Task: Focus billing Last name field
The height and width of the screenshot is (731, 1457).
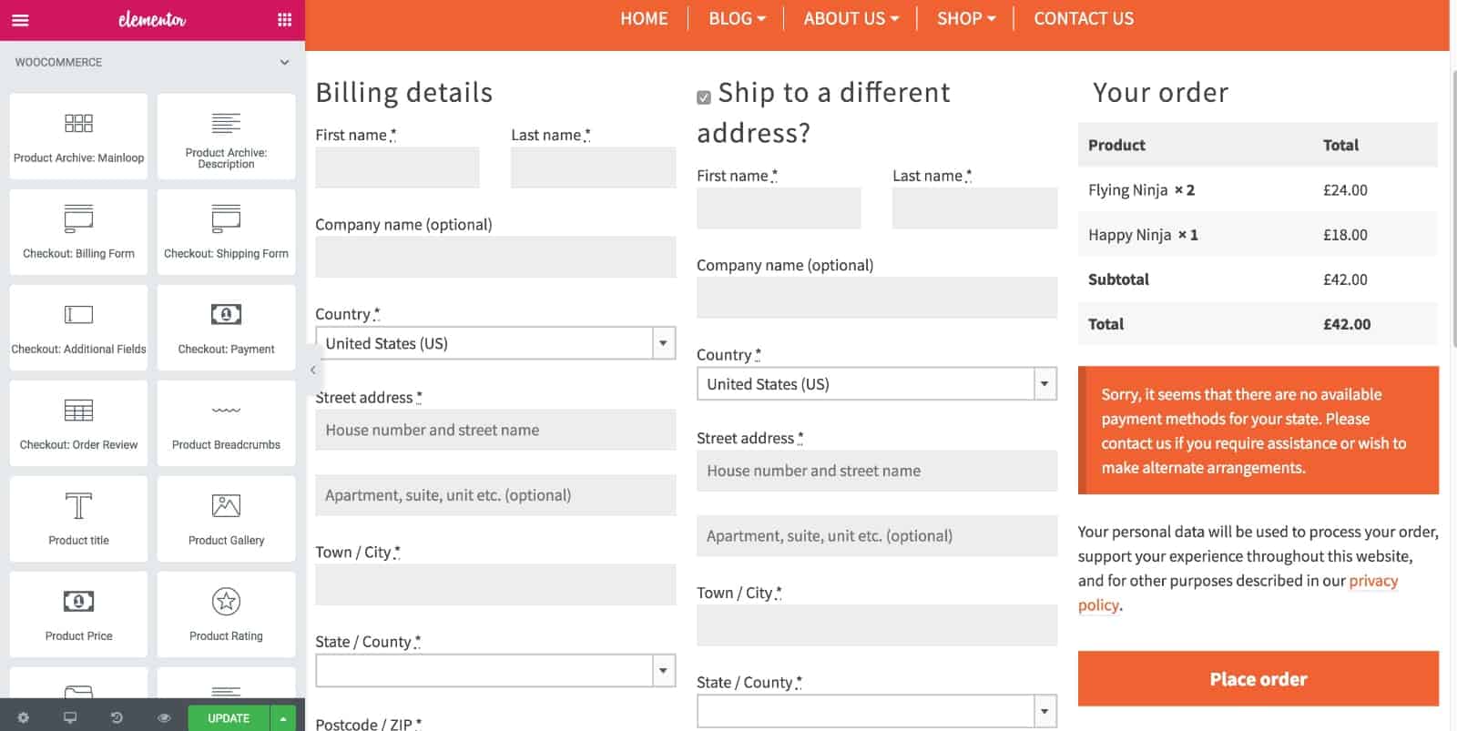Action: [x=593, y=168]
